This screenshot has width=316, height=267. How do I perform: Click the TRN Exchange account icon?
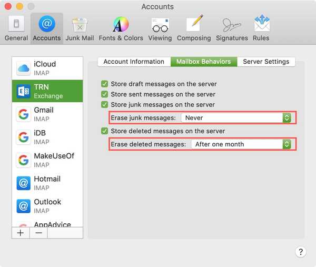click(x=23, y=91)
